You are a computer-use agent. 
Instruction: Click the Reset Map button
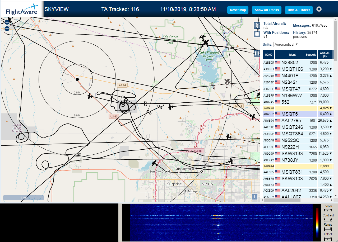click(x=238, y=10)
